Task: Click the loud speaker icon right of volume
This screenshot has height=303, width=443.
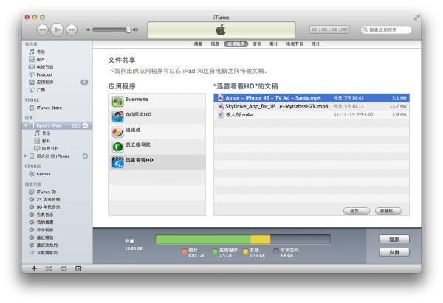Action: (x=136, y=29)
